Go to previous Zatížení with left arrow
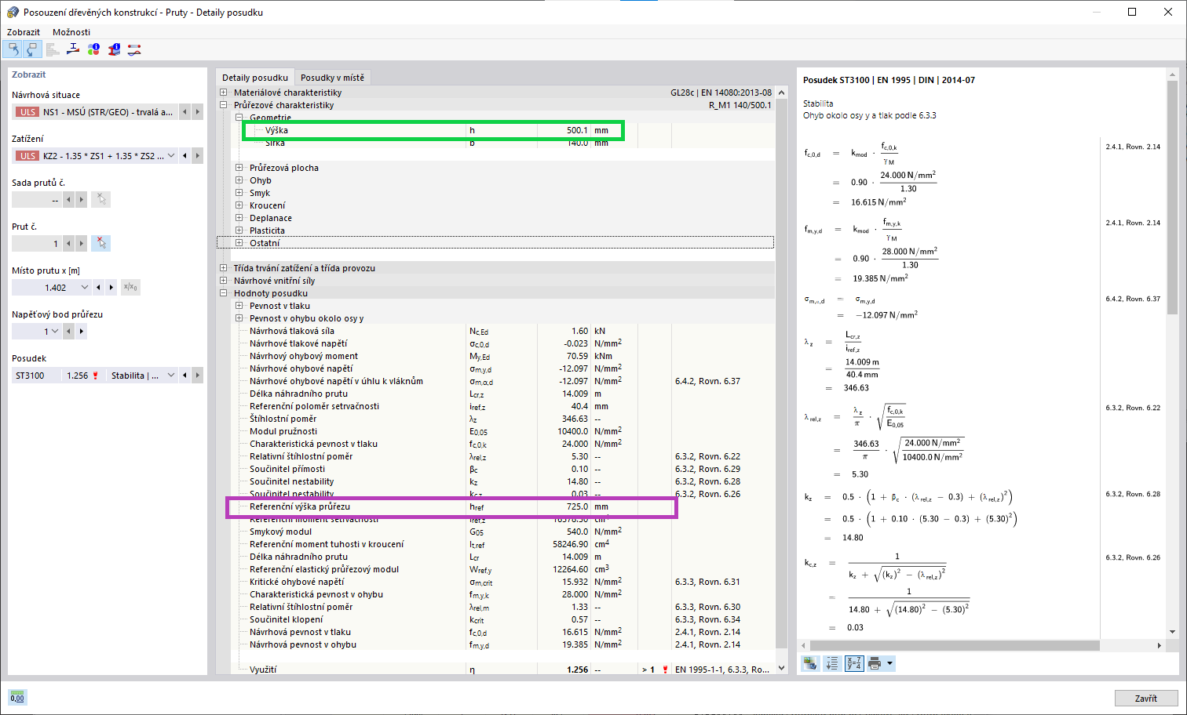The image size is (1187, 715). (x=185, y=155)
